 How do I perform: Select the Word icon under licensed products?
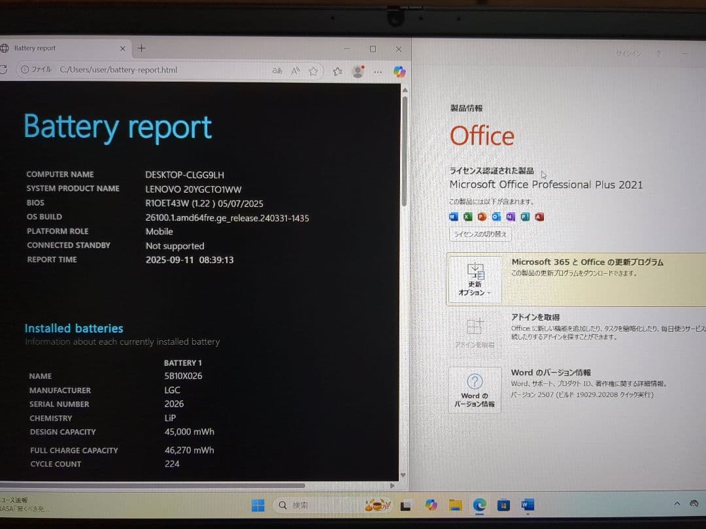click(x=453, y=216)
